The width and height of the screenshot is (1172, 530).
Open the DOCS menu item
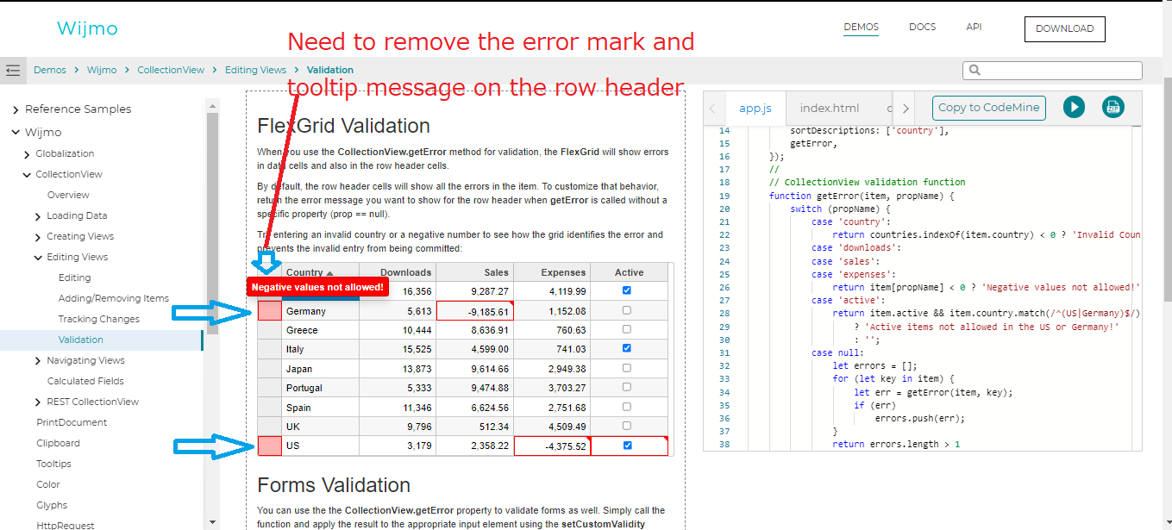[922, 28]
